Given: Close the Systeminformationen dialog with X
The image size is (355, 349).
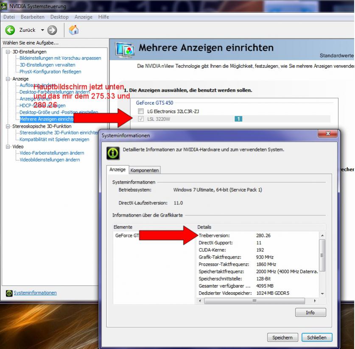Looking at the screenshot, I should (327, 134).
